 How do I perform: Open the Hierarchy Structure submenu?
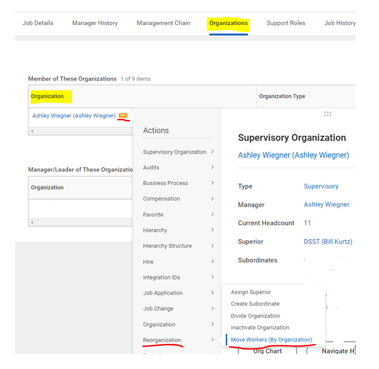[x=178, y=246]
